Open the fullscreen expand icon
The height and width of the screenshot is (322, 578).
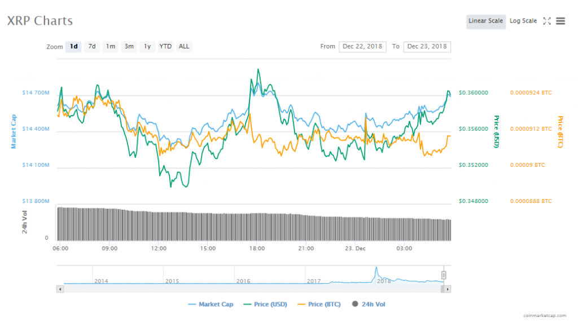coord(546,21)
